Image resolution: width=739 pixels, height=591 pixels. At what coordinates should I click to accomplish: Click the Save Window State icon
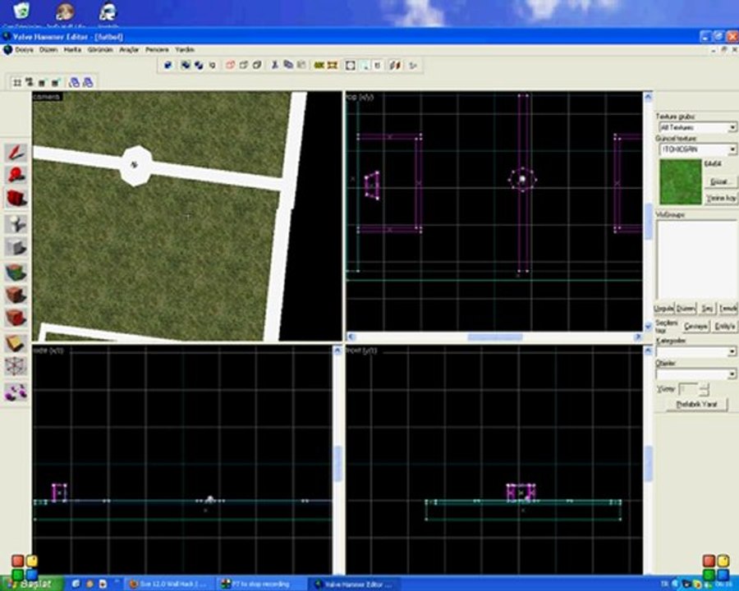click(88, 82)
